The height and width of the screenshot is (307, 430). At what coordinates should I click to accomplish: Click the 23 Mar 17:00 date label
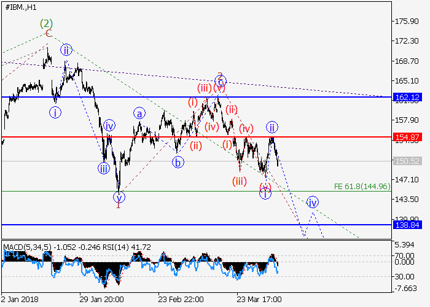coord(260,299)
